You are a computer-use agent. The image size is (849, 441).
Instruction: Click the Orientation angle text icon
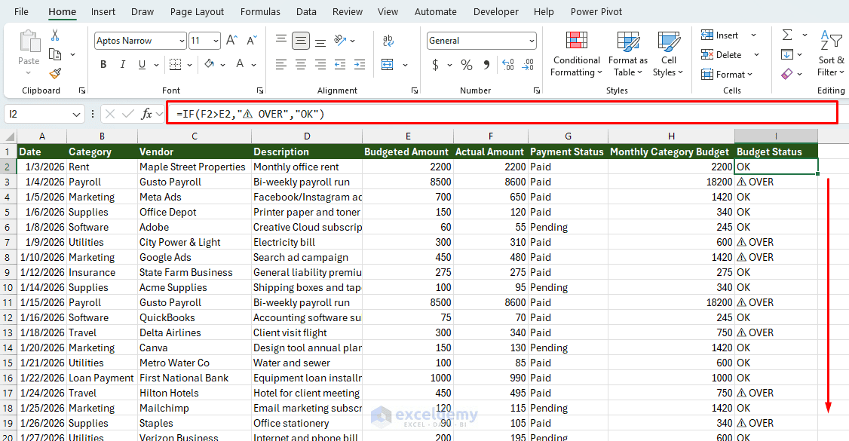pos(341,40)
